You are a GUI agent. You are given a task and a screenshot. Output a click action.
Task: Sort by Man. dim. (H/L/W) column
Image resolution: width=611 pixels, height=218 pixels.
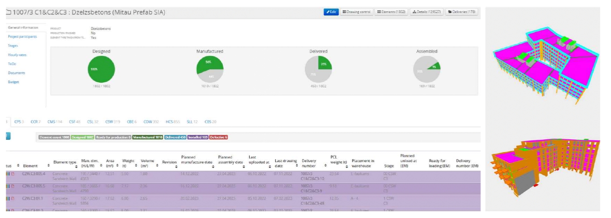(x=101, y=166)
